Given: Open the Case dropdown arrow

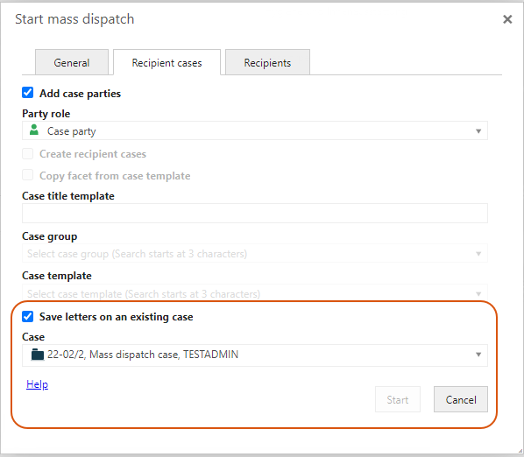Looking at the screenshot, I should point(478,355).
